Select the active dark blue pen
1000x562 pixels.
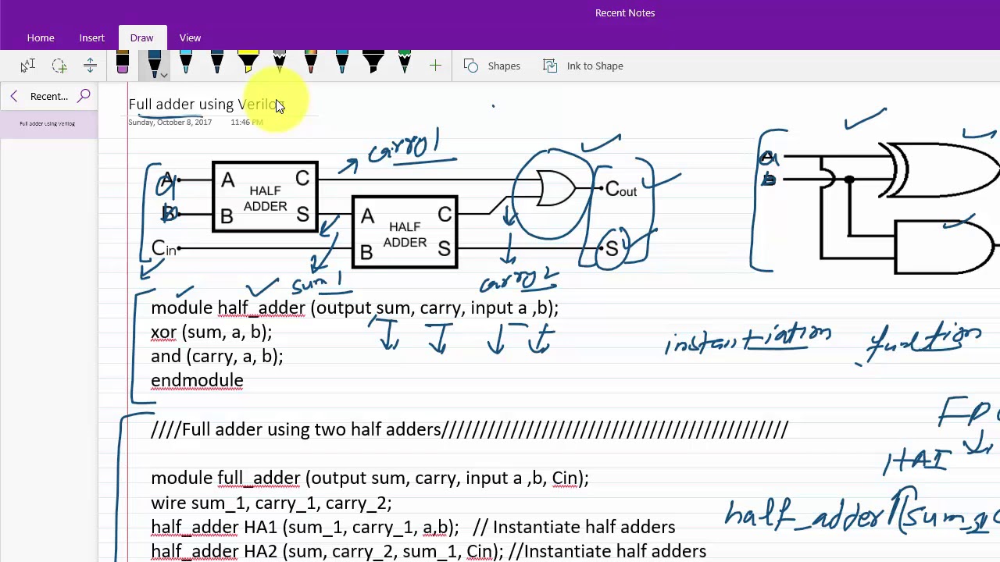[154, 64]
